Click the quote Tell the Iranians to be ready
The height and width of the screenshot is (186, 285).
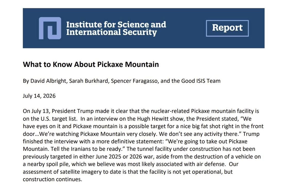86,149
